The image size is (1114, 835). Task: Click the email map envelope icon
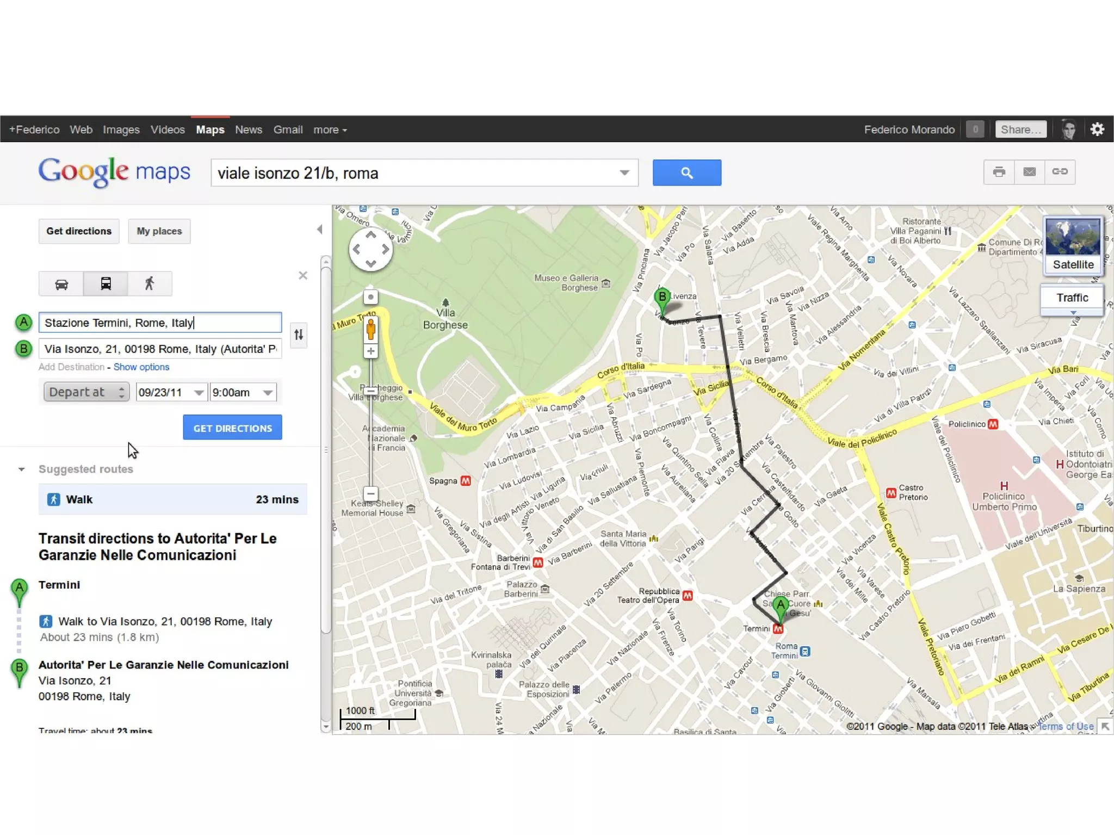(x=1029, y=172)
